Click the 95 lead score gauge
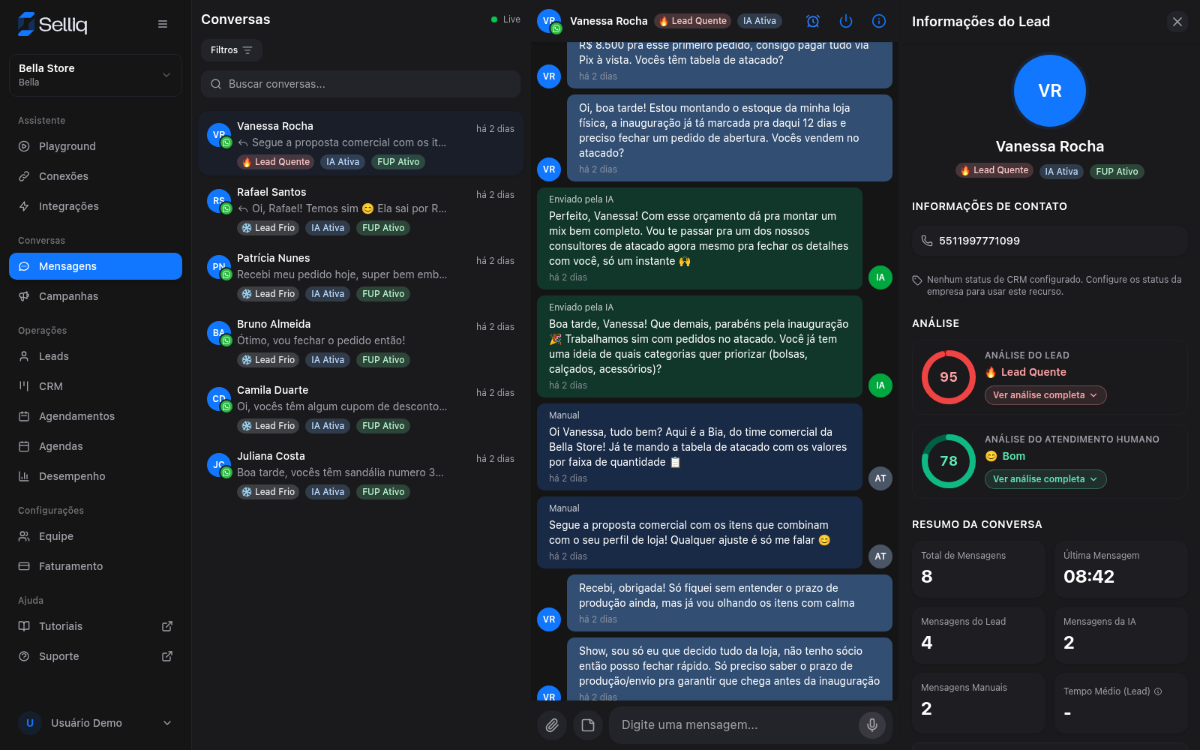 [949, 377]
